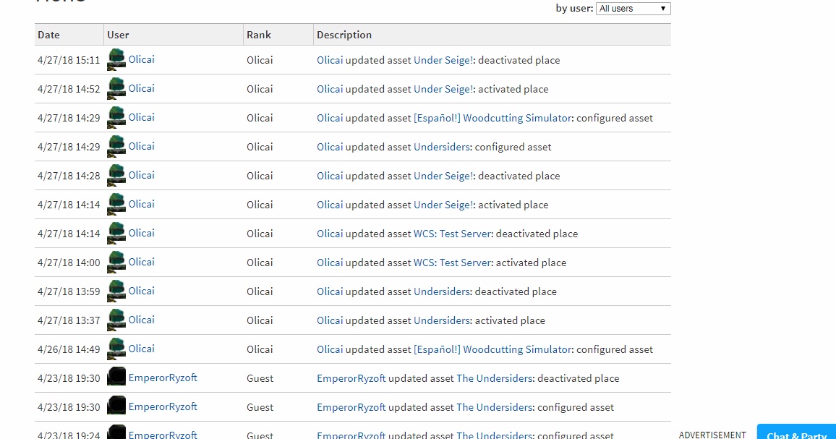Viewport: 836px width, 439px height.
Task: Open Woodcutting Simulator link in 4/26/18 row
Action: click(492, 349)
